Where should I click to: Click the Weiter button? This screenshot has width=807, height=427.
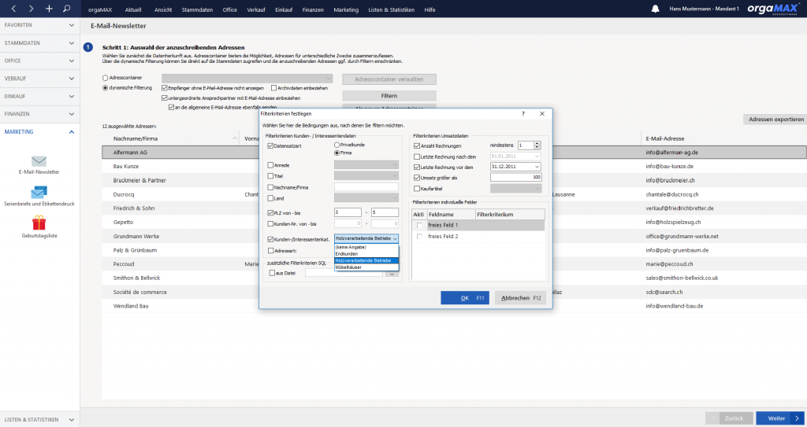click(779, 418)
